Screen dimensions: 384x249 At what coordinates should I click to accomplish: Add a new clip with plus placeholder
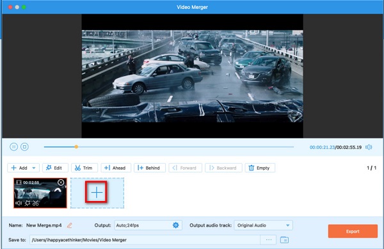tap(97, 193)
